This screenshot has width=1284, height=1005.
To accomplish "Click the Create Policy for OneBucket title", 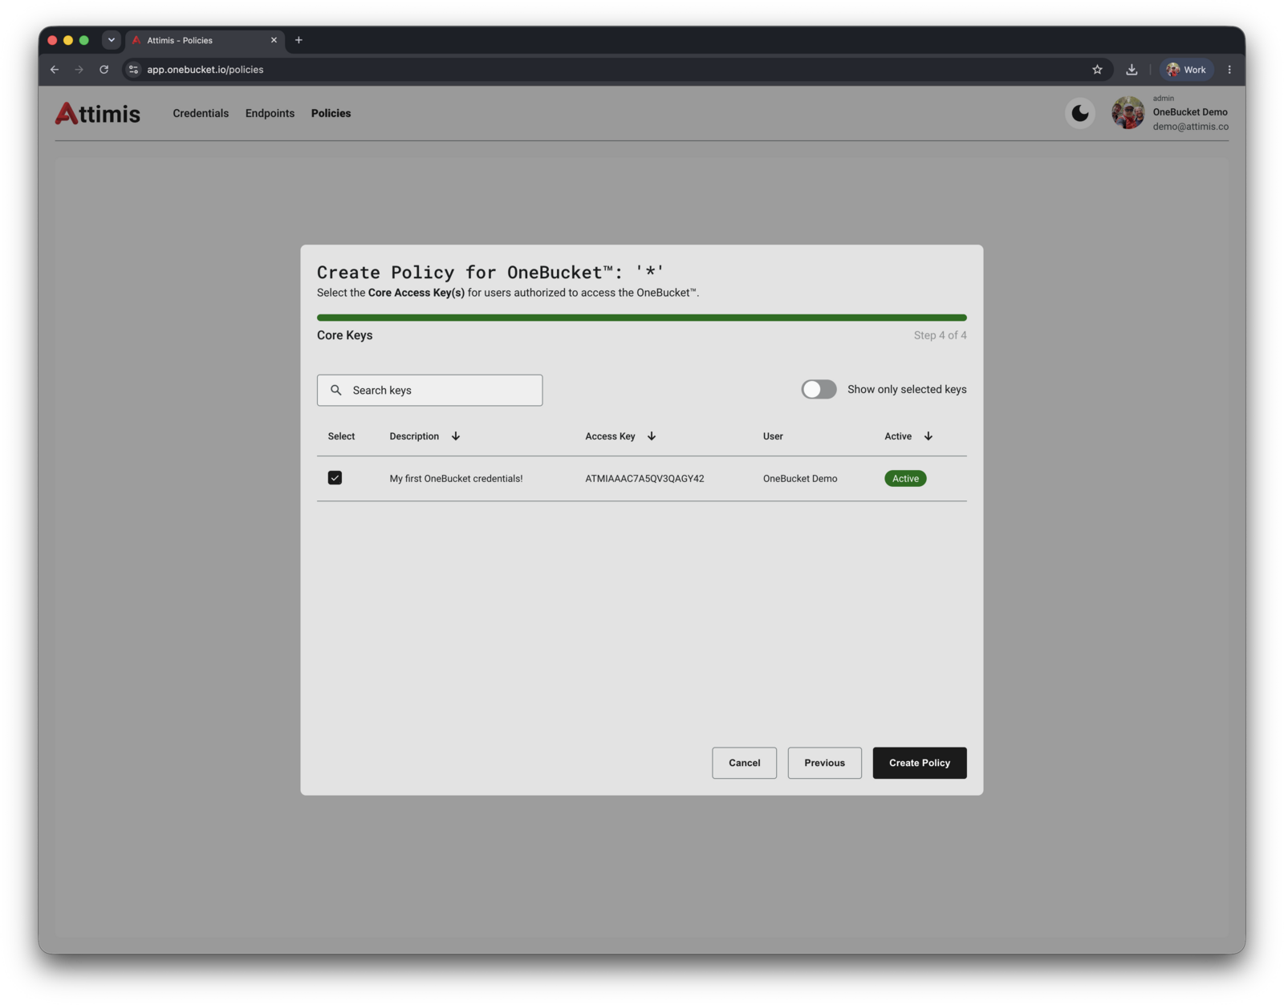I will pos(490,272).
